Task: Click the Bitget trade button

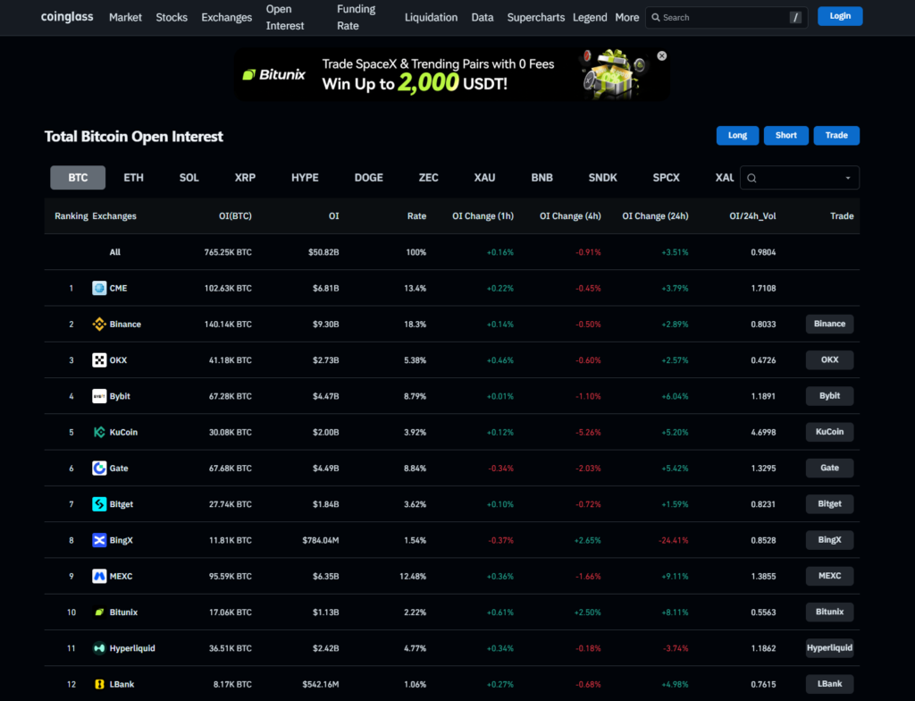Action: coord(829,504)
